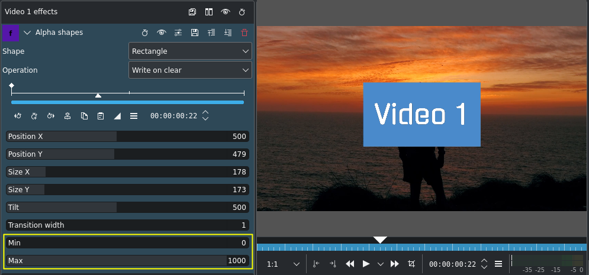Delete the Alpha shapes effect
This screenshot has width=589, height=275.
coord(244,33)
